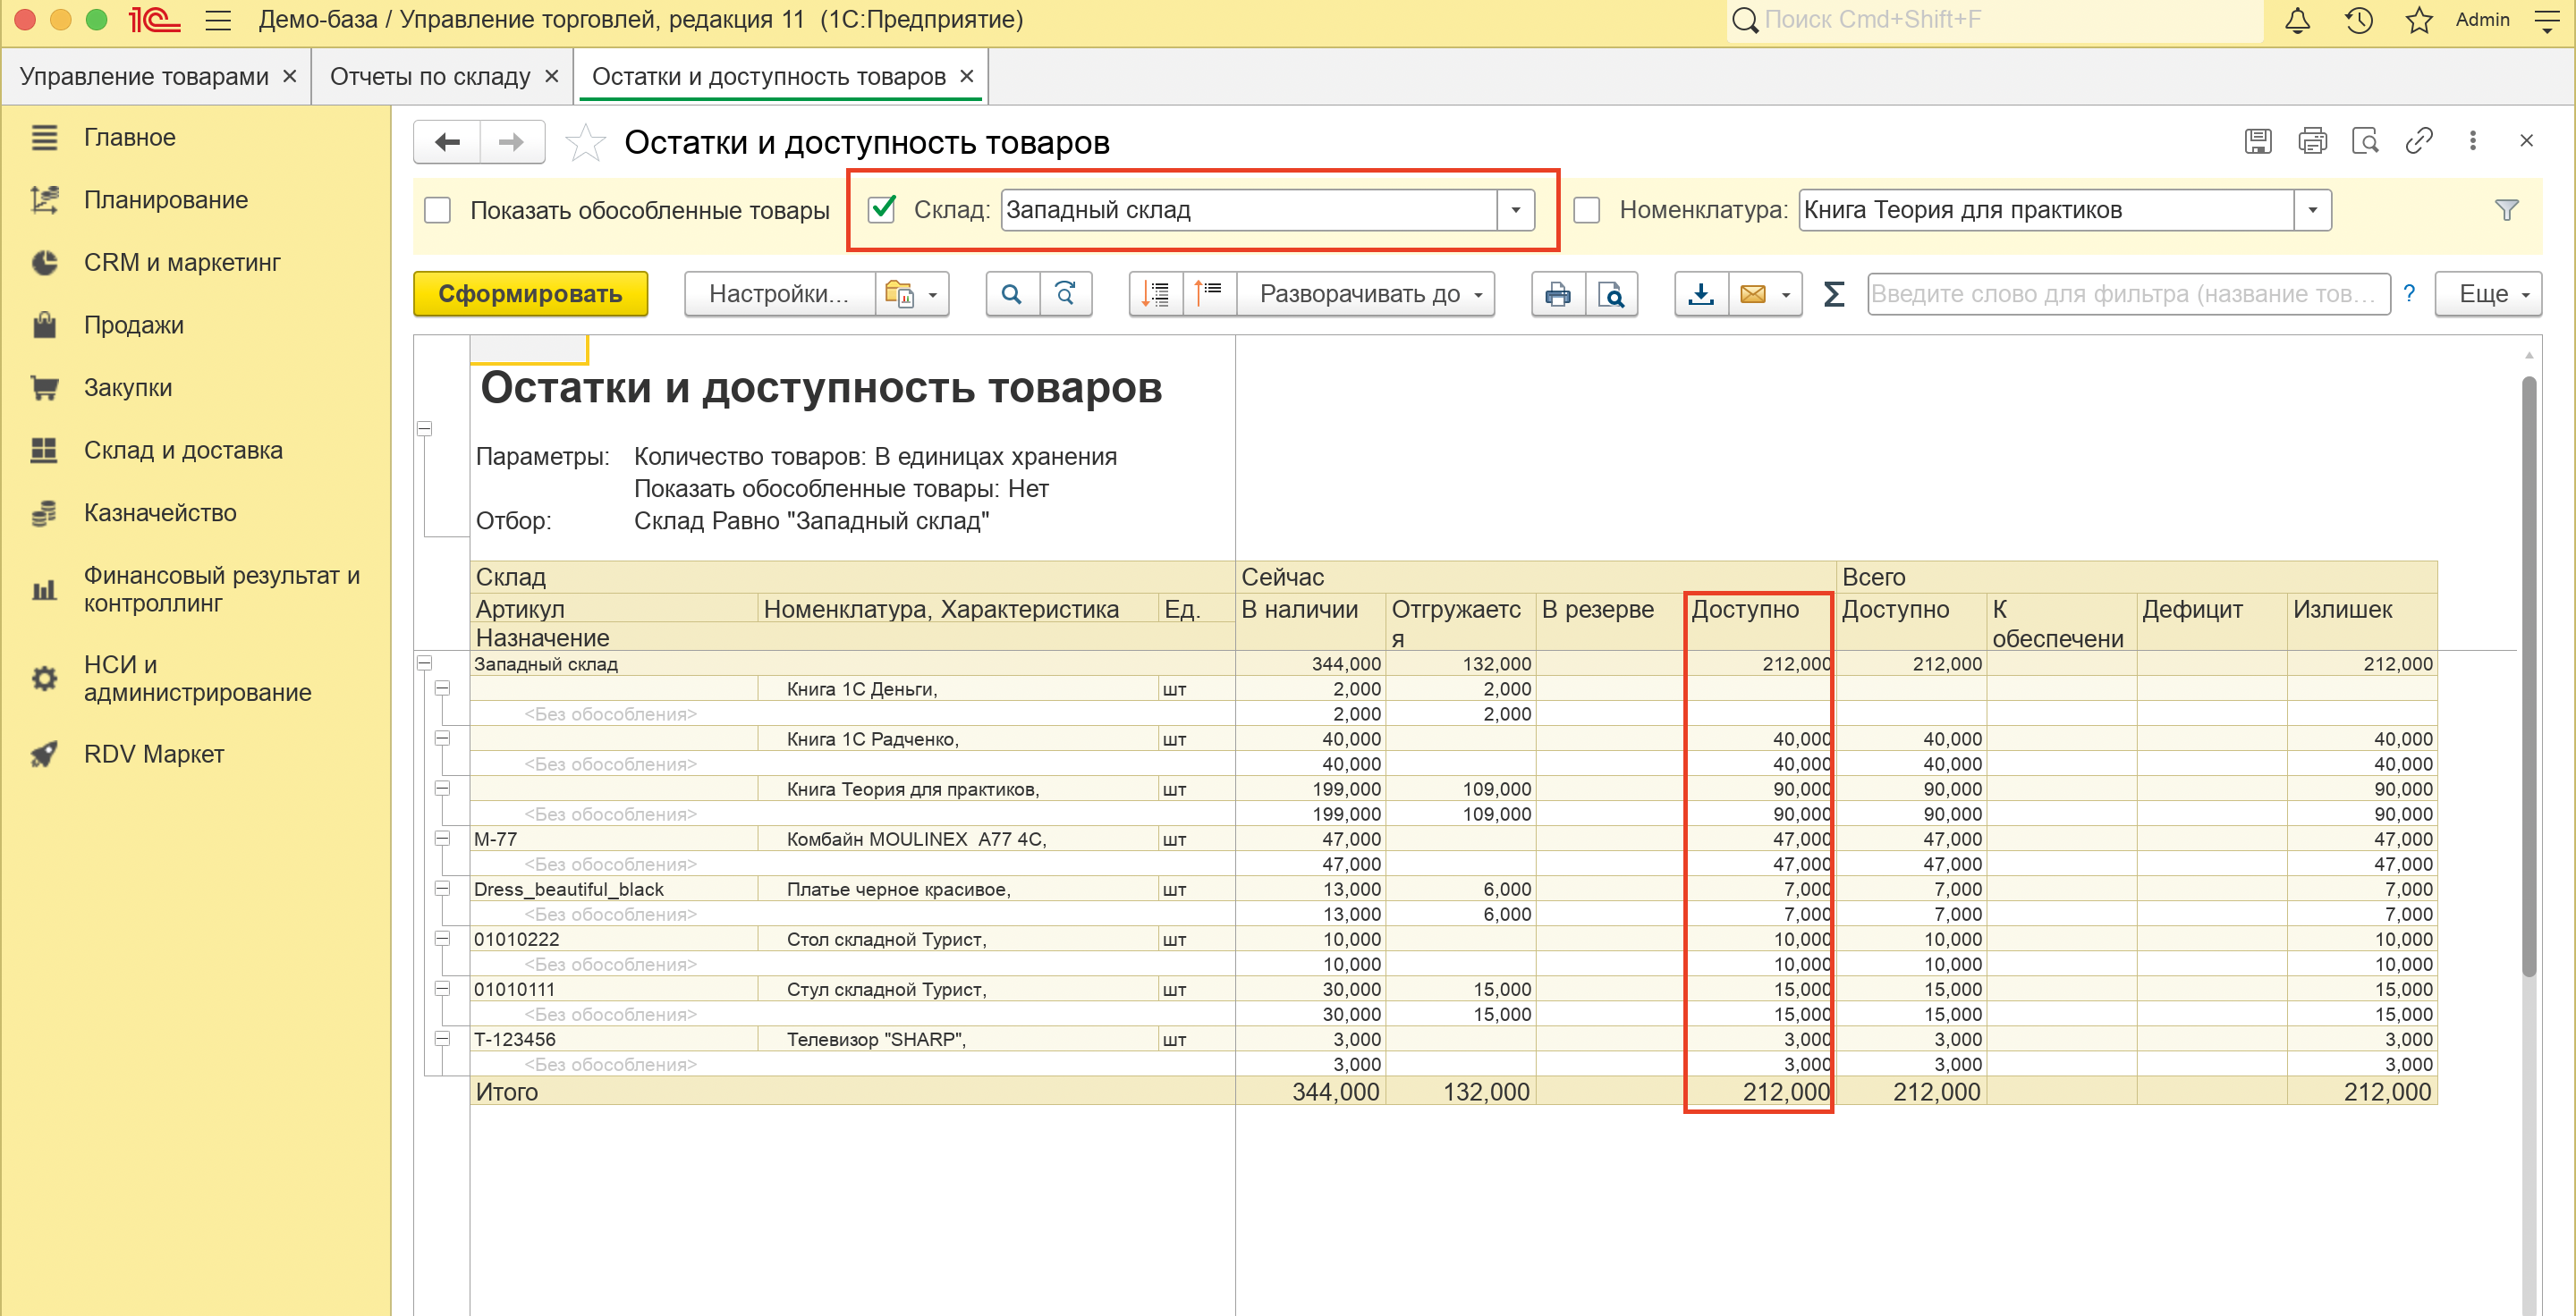Click the filter funnel icon

click(2506, 210)
